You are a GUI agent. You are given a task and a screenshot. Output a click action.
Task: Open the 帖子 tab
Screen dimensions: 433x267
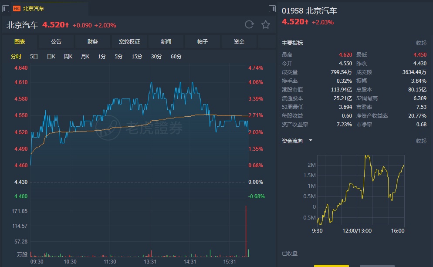point(203,42)
